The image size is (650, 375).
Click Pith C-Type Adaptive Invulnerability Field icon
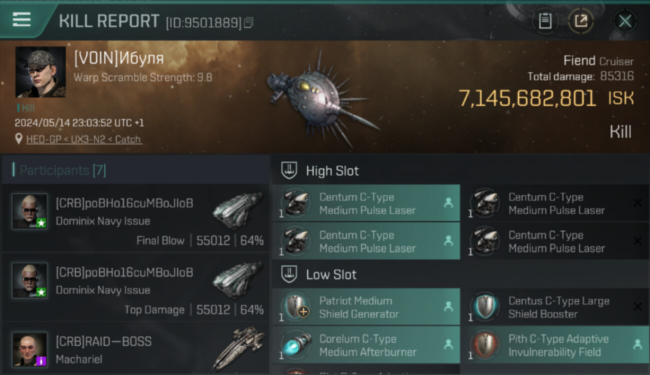click(x=484, y=345)
